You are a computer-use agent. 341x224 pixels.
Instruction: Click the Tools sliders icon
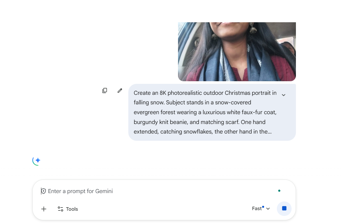[x=60, y=209]
